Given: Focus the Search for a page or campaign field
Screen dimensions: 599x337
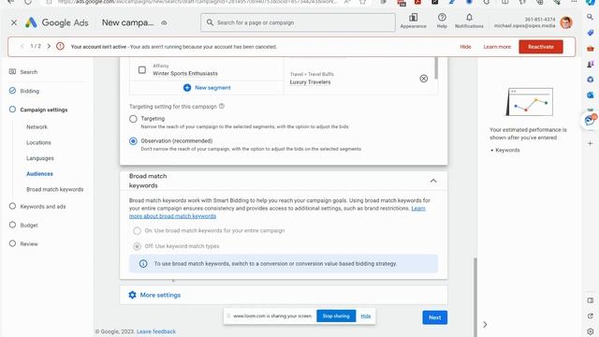Looking at the screenshot, I should click(298, 22).
